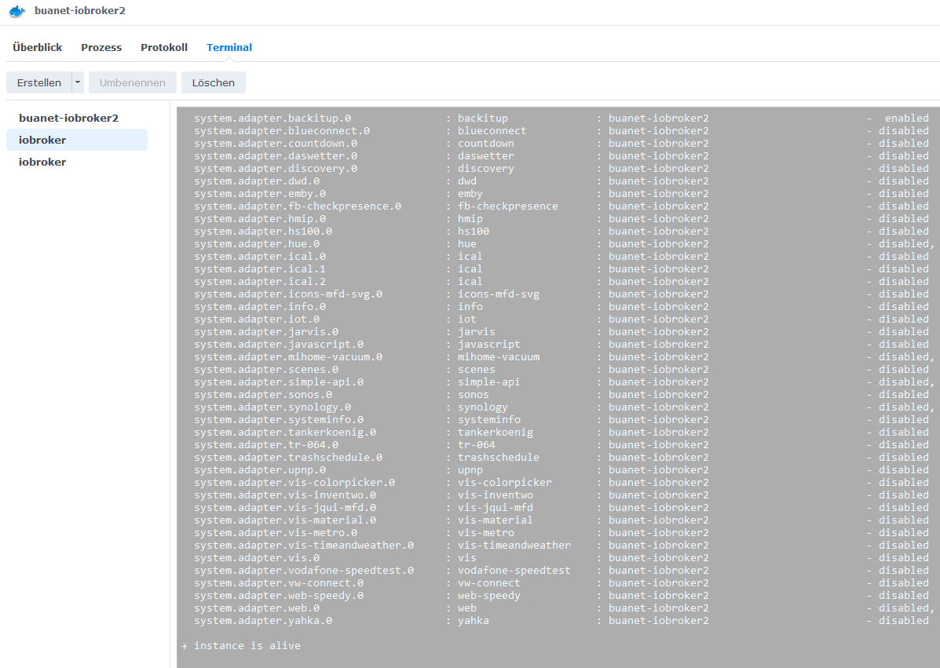The image size is (940, 668).
Task: Click the system.adapter.vw-connect.0 line
Action: coord(279,583)
